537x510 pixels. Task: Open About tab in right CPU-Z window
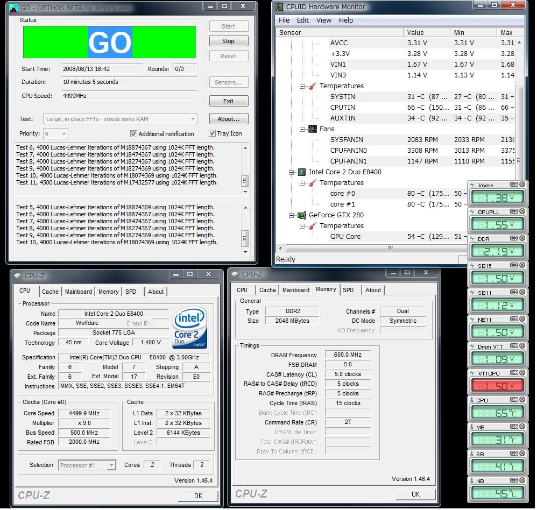[373, 291]
